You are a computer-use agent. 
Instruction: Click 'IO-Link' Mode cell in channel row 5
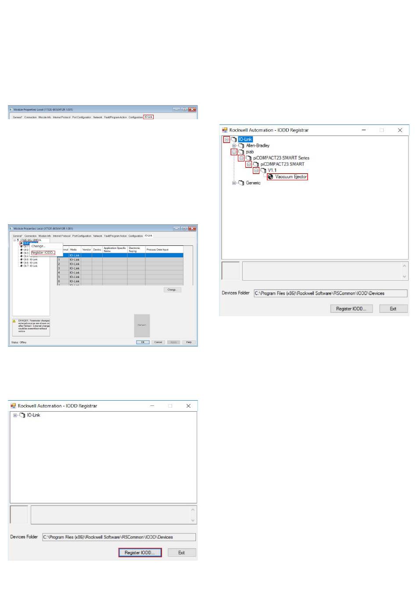tap(75, 277)
